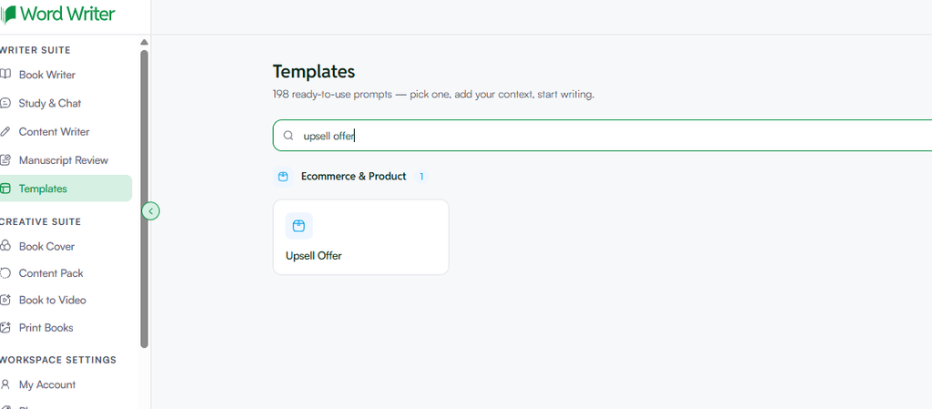Screen dimensions: 932x409
Task: Collapse sidebar with green chevron button
Action: tap(151, 211)
